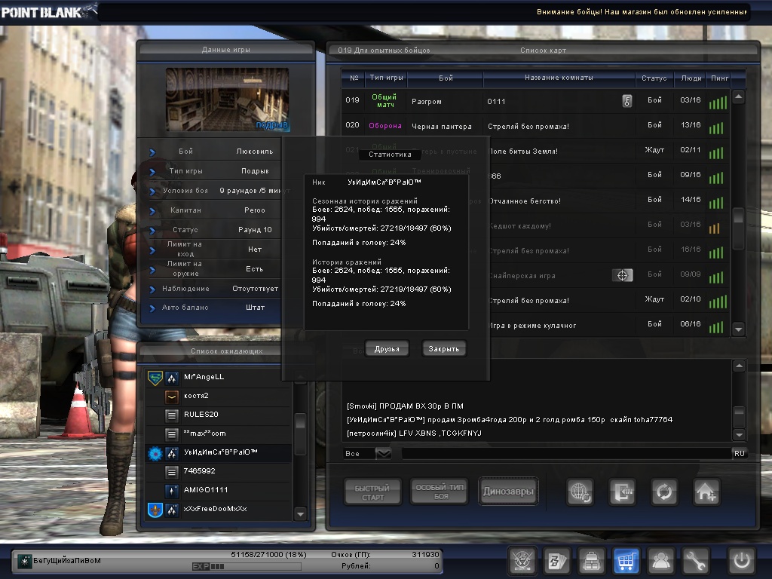Click the circular arrows refresh icon
The width and height of the screenshot is (772, 579).
click(664, 492)
